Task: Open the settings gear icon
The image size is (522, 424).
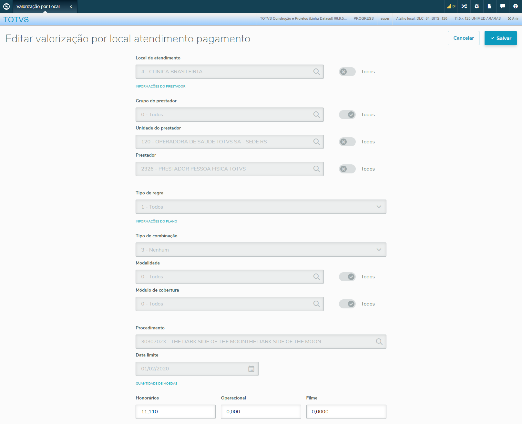Action: (477, 6)
